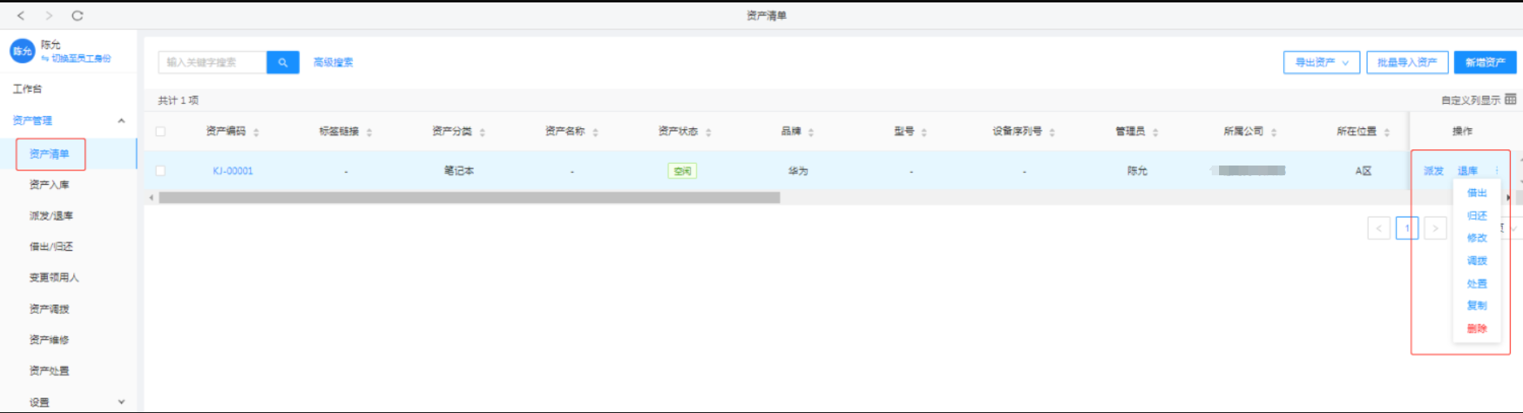Screen dimensions: 1523x413
Task: Sort the table by 资产编码 column
Action: tap(256, 132)
